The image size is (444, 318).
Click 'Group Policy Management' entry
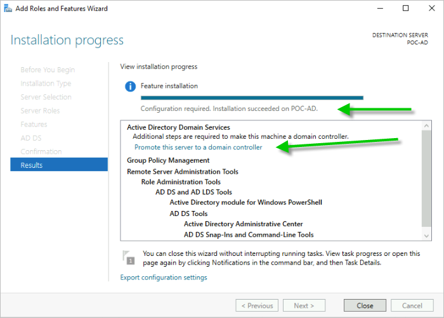tap(168, 160)
